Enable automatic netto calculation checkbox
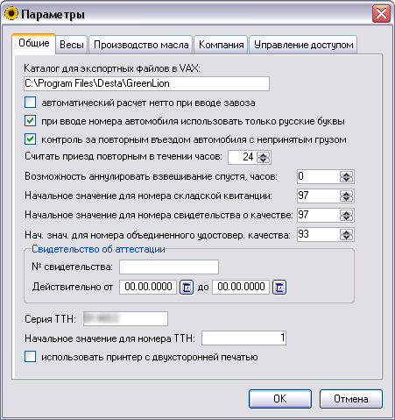Image resolution: width=395 pixels, height=420 pixels. pyautogui.click(x=31, y=103)
